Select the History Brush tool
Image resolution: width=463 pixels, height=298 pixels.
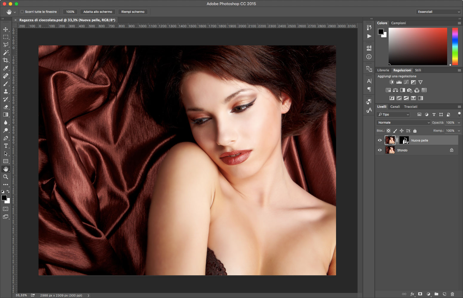6,99
